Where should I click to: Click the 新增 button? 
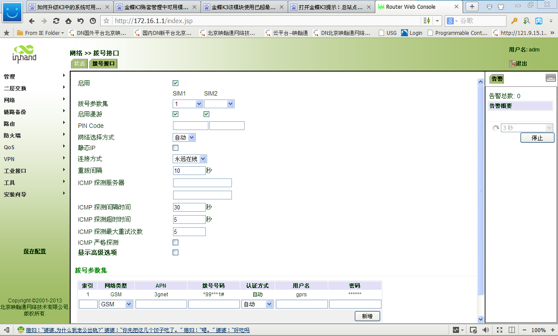(367, 316)
